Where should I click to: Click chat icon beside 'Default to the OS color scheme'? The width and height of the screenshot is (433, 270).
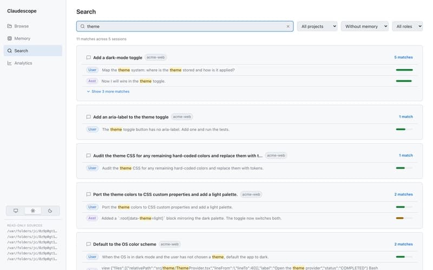click(88, 245)
